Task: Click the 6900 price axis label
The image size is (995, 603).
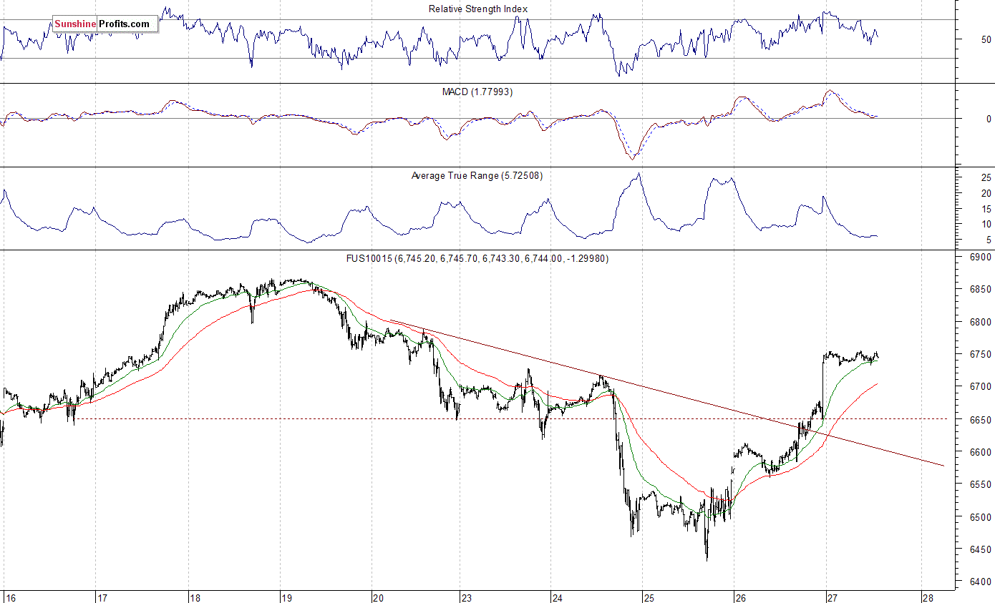Action: [981, 257]
